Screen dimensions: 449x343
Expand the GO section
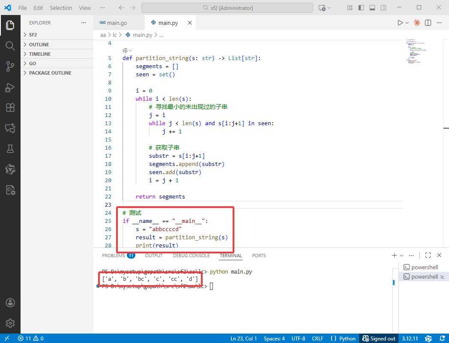(x=57, y=63)
